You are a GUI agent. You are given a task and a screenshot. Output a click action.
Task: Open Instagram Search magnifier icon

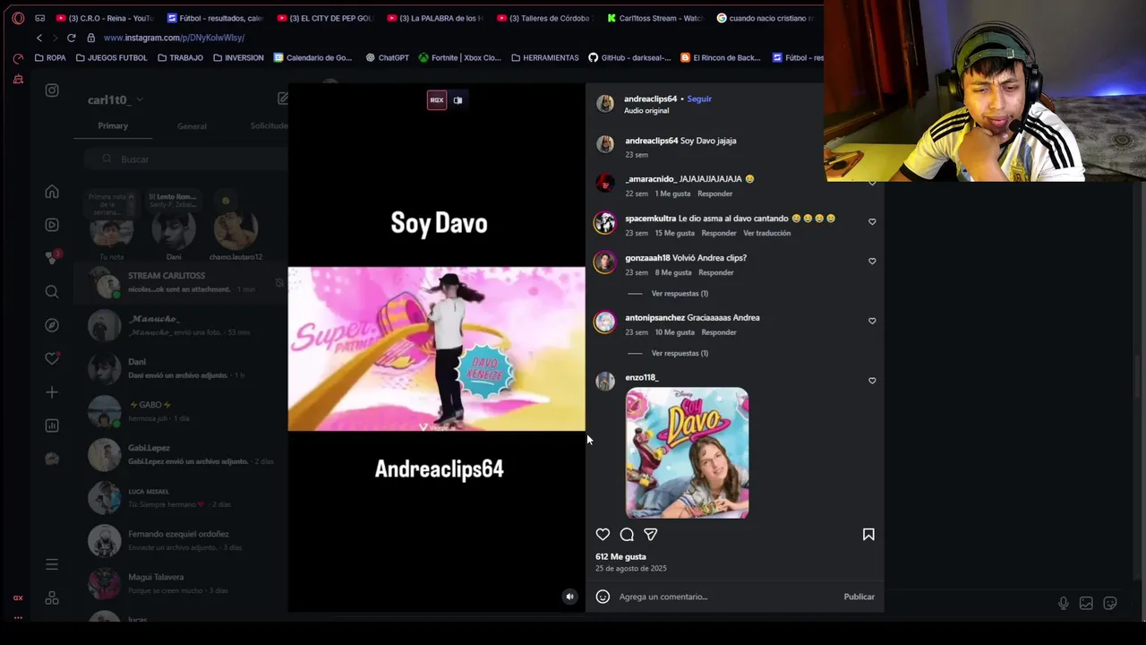click(52, 292)
